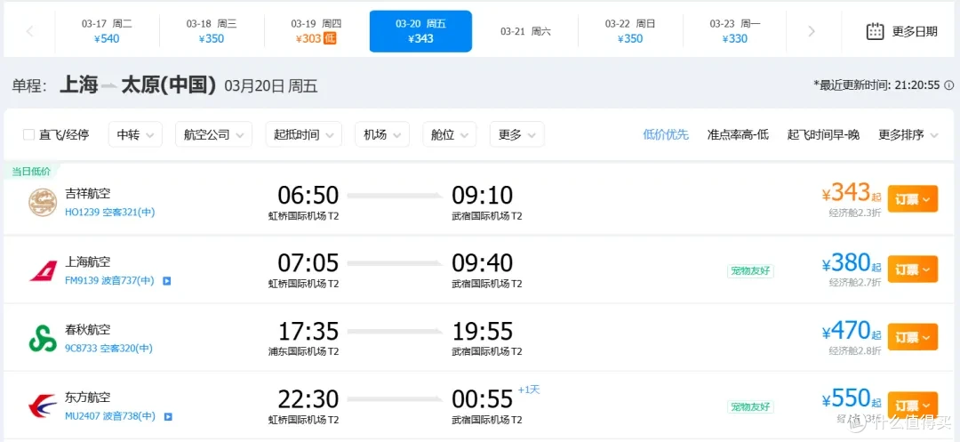Open the 舱位 filter dropdown
960x442 pixels.
450,134
